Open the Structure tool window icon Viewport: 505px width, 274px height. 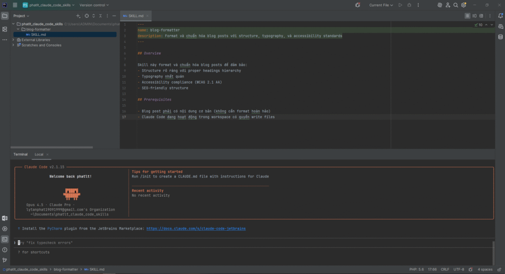coord(4,30)
